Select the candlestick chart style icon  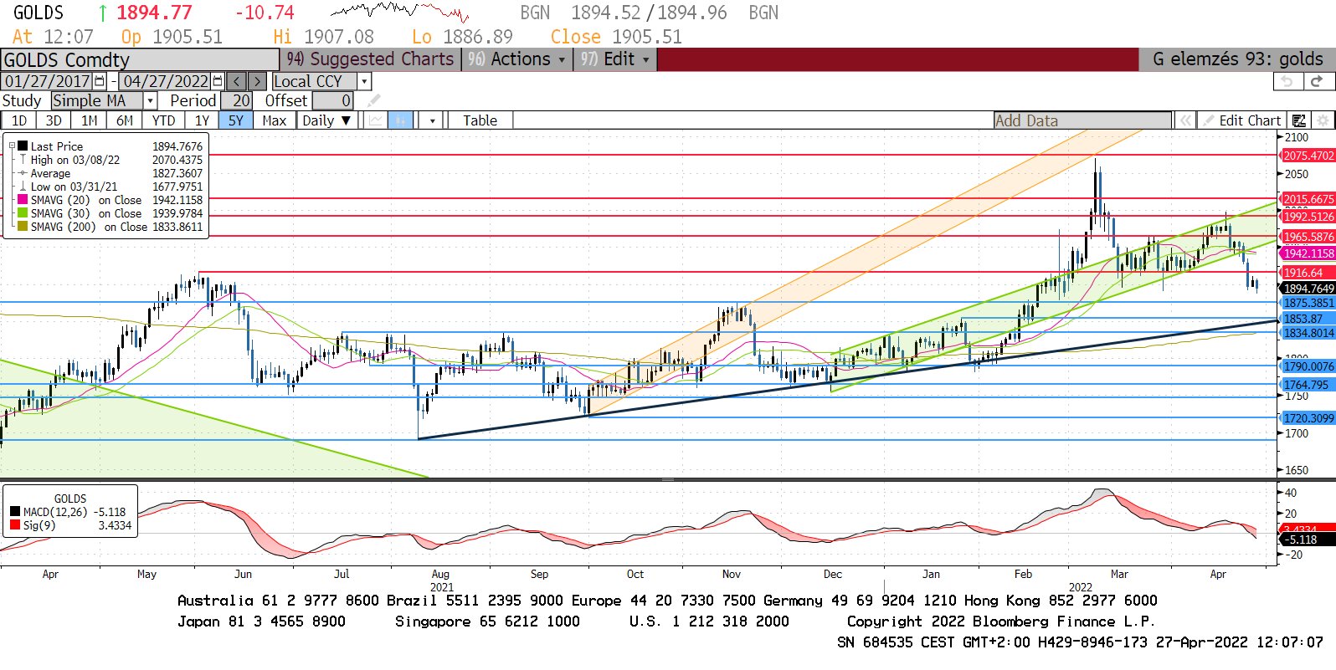point(401,120)
